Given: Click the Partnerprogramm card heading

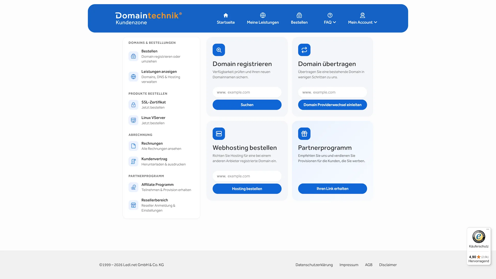Looking at the screenshot, I should 325,148.
